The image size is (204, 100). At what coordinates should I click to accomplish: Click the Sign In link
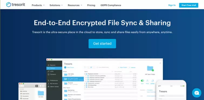(172, 5)
